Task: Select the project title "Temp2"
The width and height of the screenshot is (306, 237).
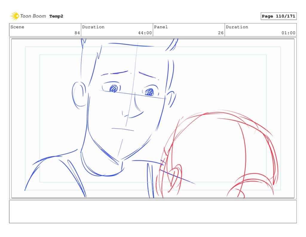Action: point(56,16)
